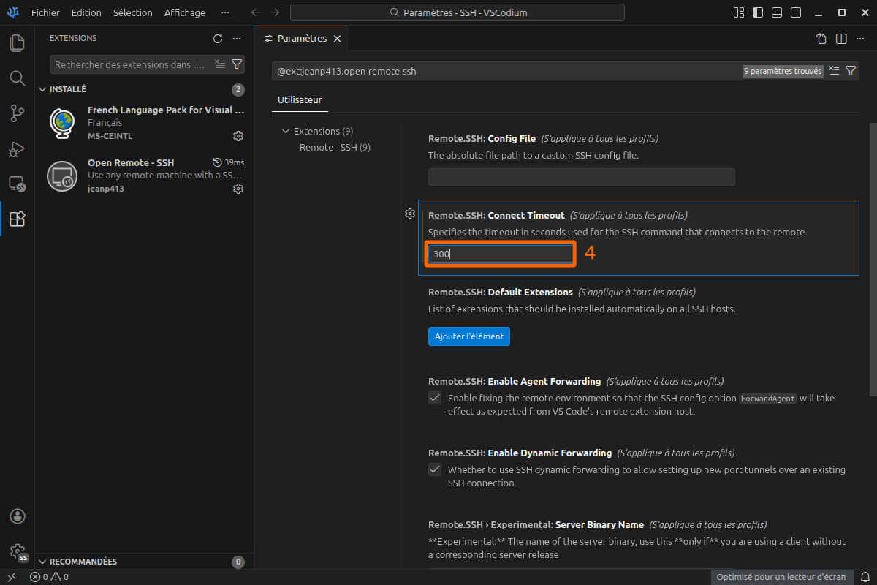This screenshot has width=877, height=585.
Task: Filter extensions with funnel icon
Action: click(237, 64)
